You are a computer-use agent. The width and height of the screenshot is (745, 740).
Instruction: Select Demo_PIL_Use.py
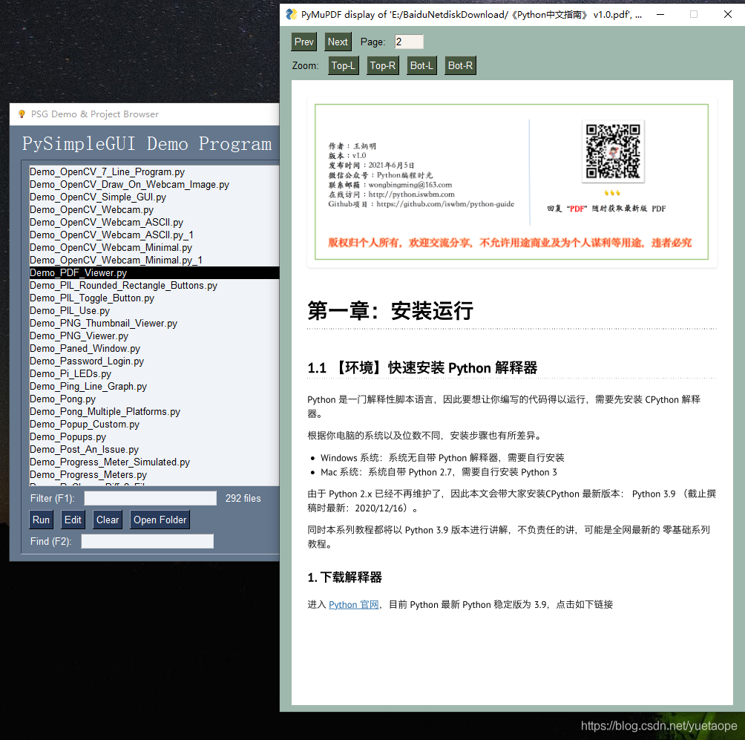(x=154, y=311)
